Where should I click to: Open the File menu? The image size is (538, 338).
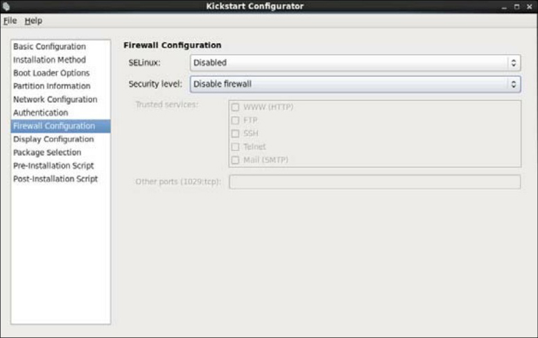point(10,21)
